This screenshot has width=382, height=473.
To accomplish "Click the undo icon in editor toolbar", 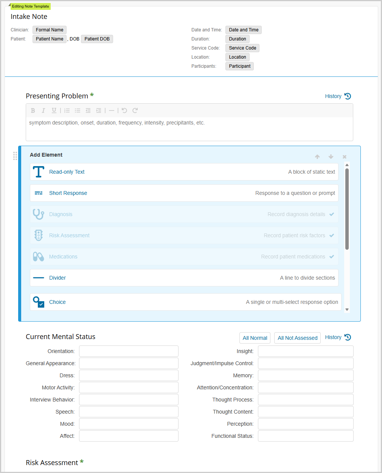I will tap(124, 110).
